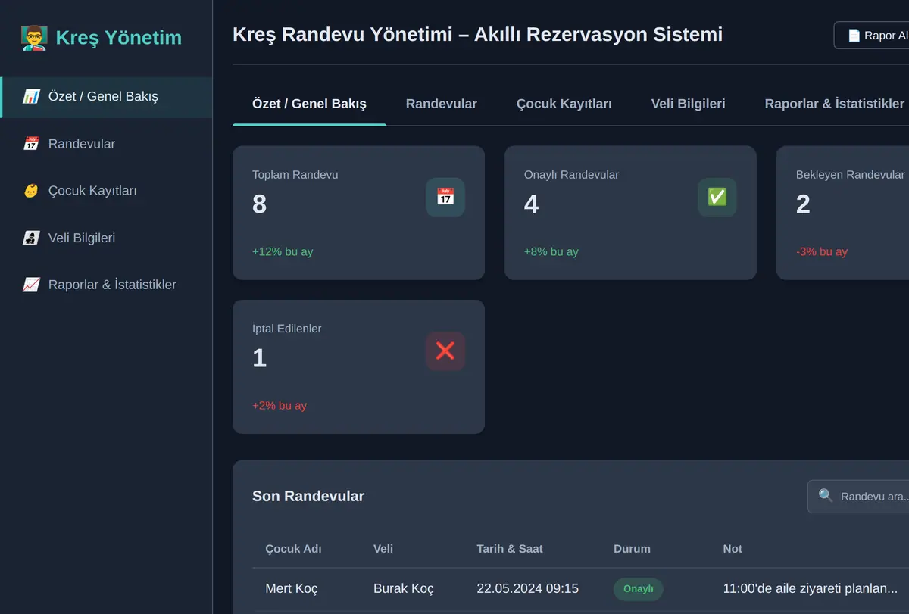Click the Son Randevular section heading

[308, 497]
